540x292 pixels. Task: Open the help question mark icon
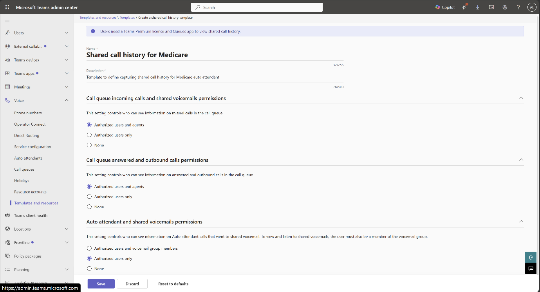(518, 7)
